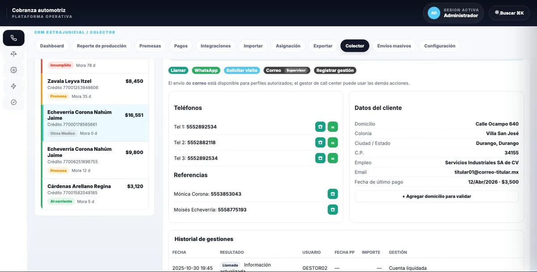
Task: Click the Llamar action button
Action: pyautogui.click(x=179, y=70)
